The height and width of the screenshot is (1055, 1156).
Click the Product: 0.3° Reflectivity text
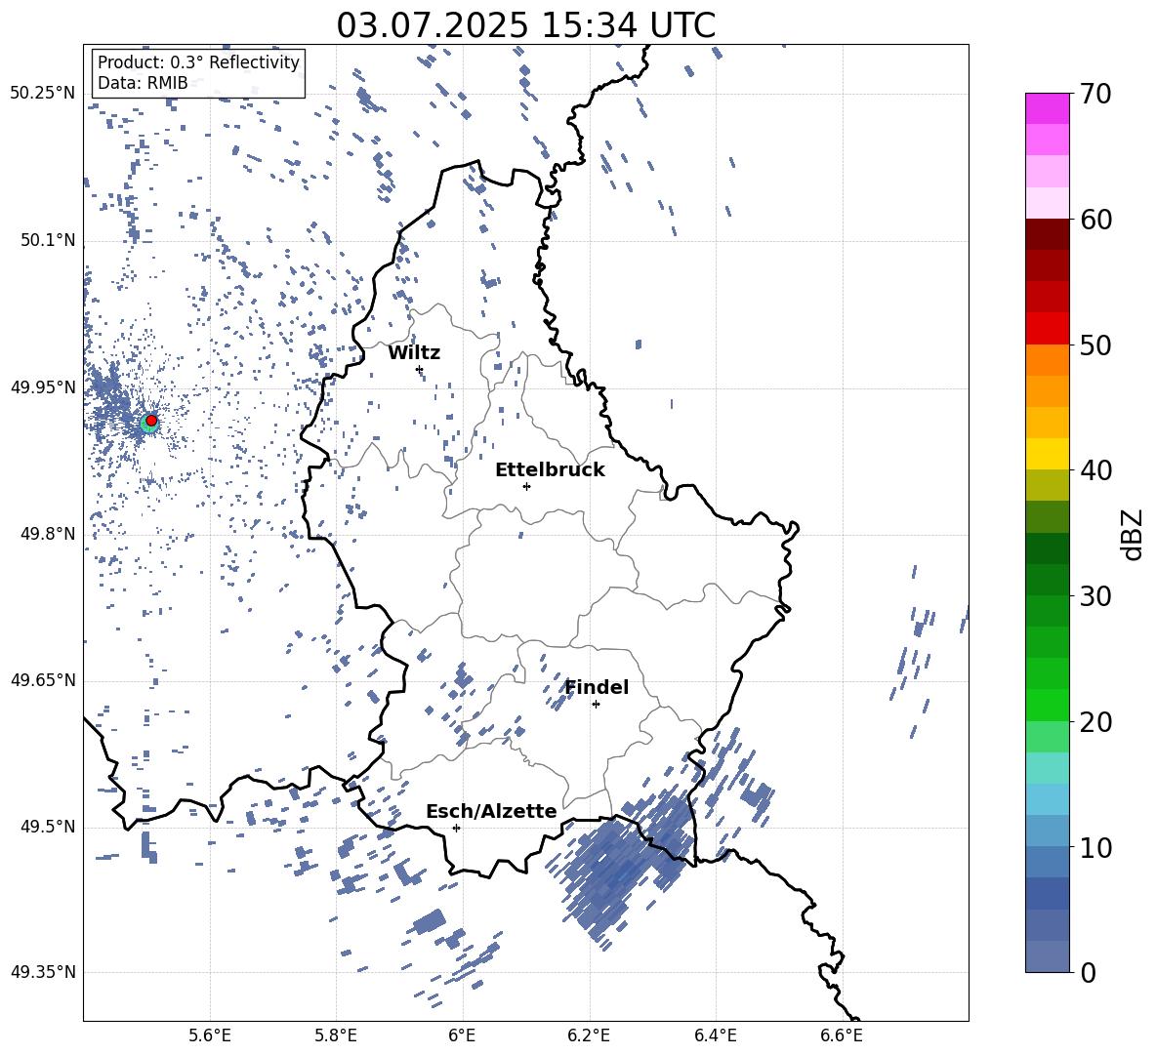click(198, 62)
